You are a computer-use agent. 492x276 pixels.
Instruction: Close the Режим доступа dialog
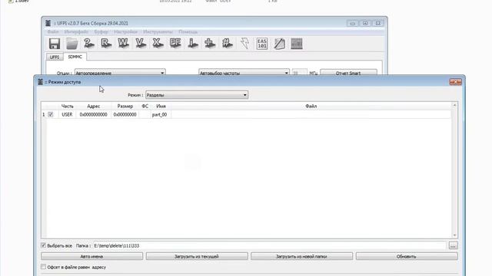455,82
